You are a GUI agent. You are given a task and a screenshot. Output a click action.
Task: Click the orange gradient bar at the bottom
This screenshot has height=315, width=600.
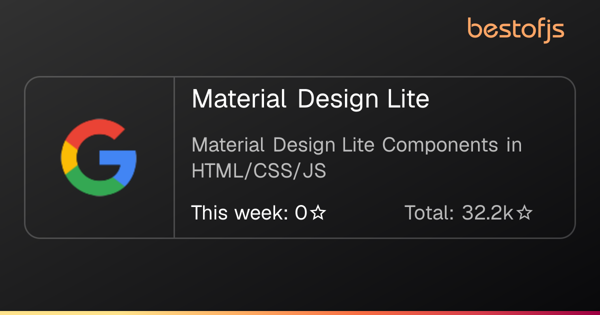coord(300,313)
